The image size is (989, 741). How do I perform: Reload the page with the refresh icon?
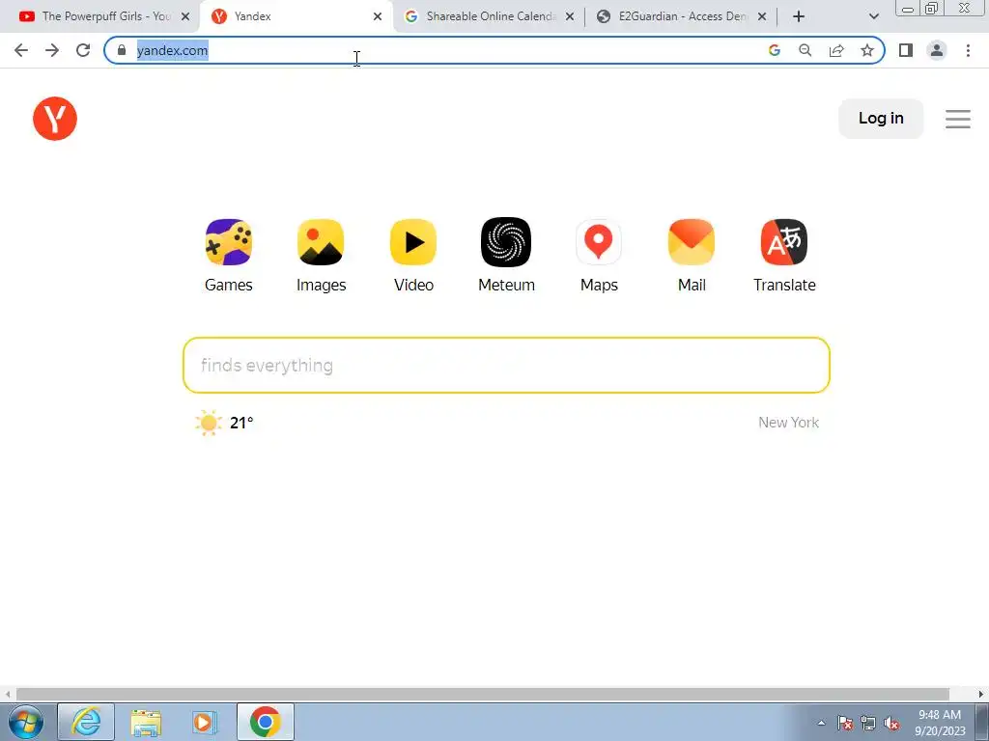coord(83,50)
